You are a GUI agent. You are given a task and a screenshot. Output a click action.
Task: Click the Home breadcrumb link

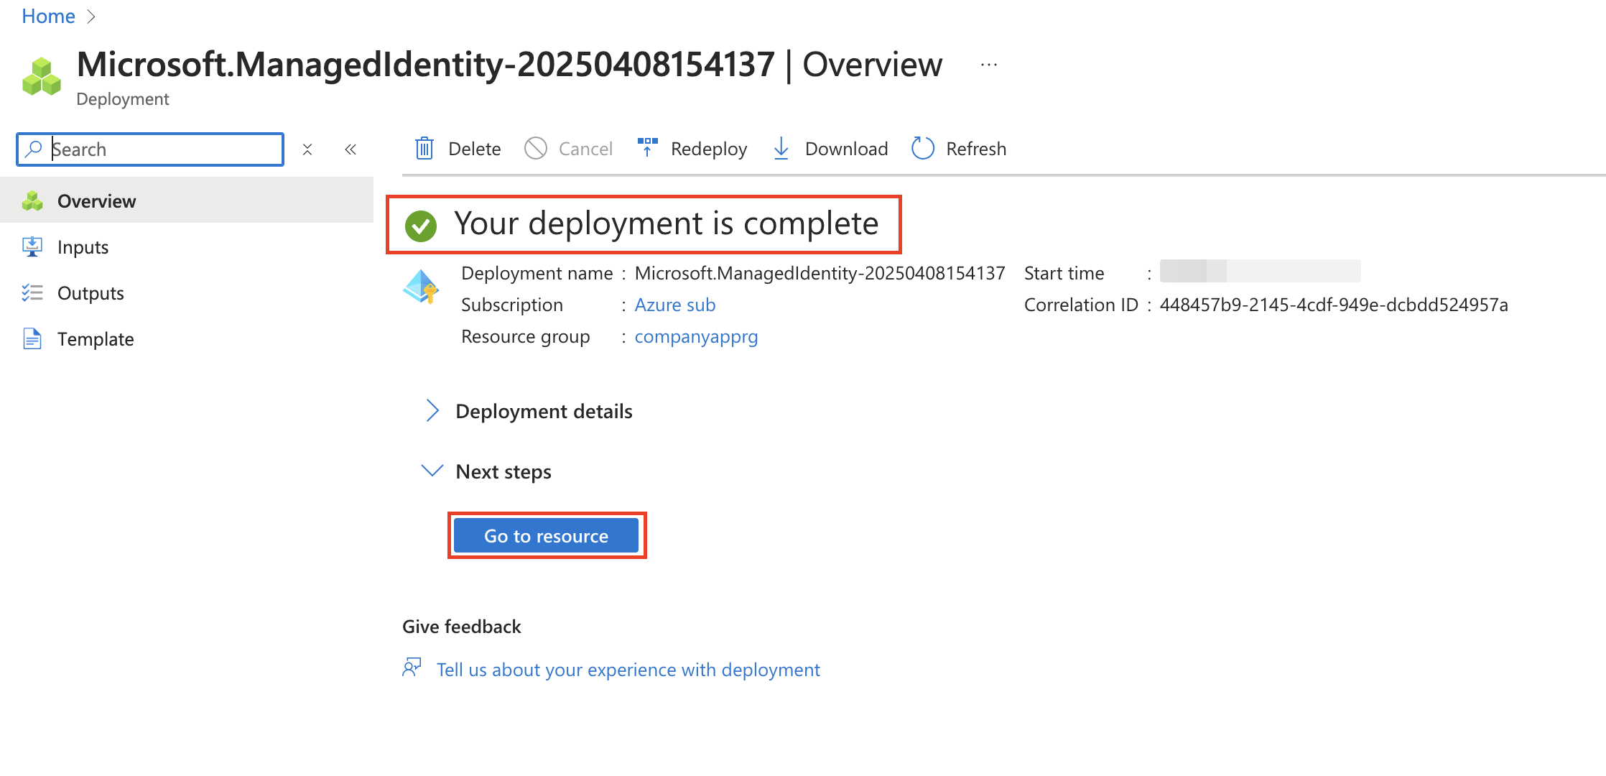click(x=48, y=16)
